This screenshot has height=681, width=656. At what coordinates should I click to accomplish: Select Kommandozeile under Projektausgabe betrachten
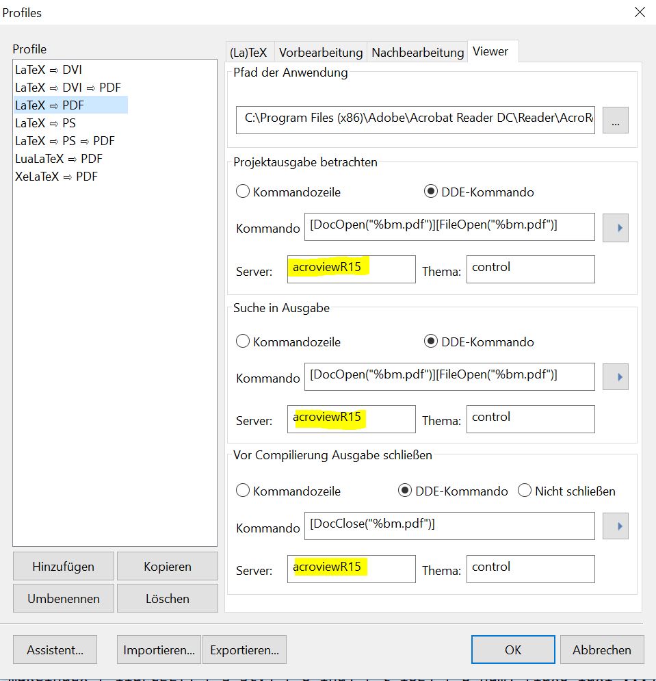(288, 192)
